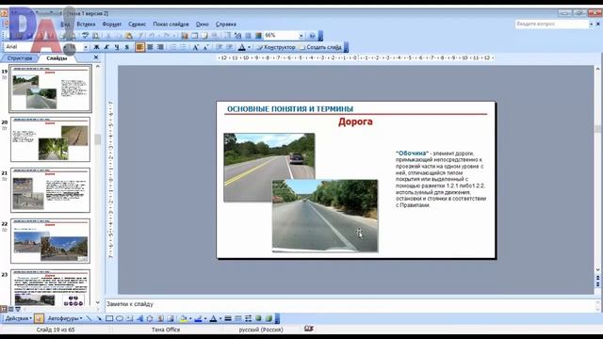Click the color/grayscale icon
This screenshot has width=603, height=339.
point(258,36)
